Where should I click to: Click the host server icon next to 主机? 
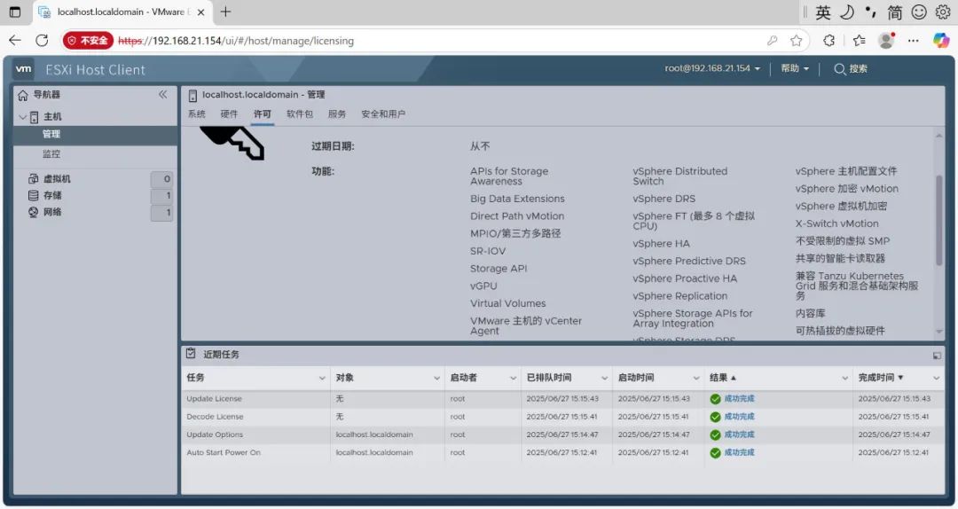tap(35, 117)
